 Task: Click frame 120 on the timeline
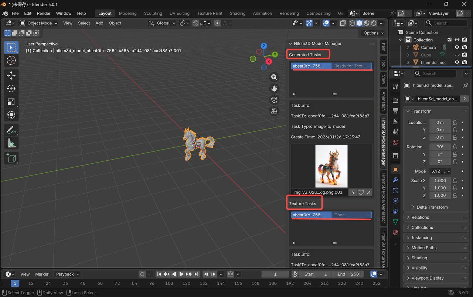click(x=186, y=283)
